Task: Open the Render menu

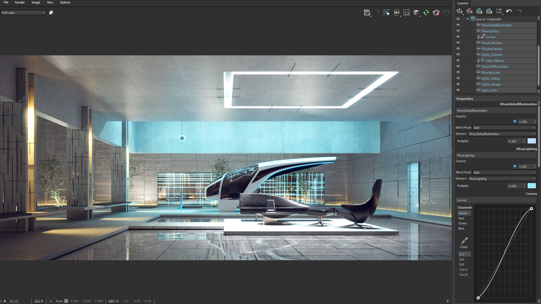Action: (19, 3)
